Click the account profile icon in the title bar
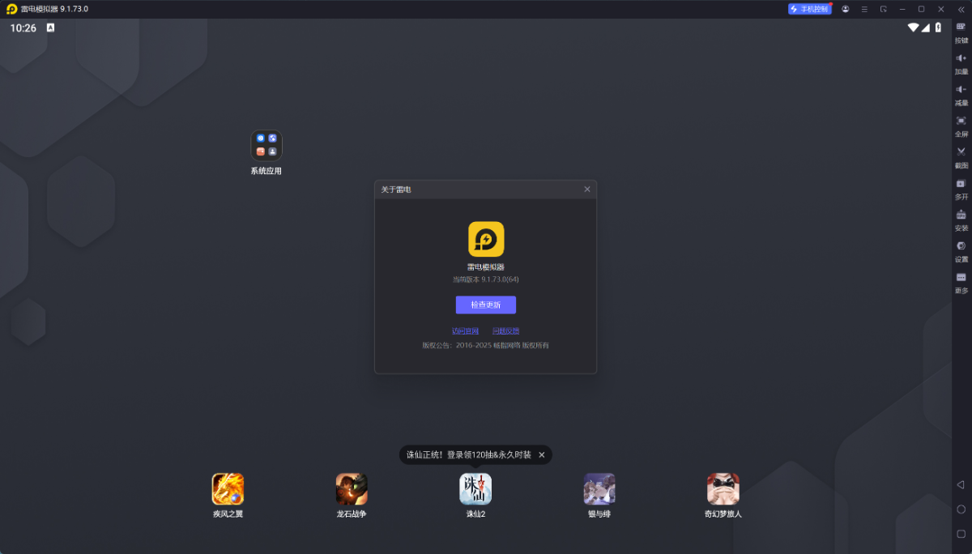 coord(846,9)
